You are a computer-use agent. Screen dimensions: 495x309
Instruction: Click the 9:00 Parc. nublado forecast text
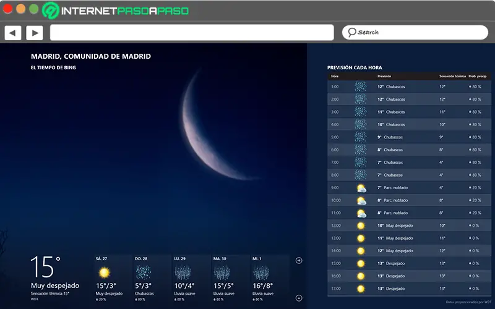[393, 188]
